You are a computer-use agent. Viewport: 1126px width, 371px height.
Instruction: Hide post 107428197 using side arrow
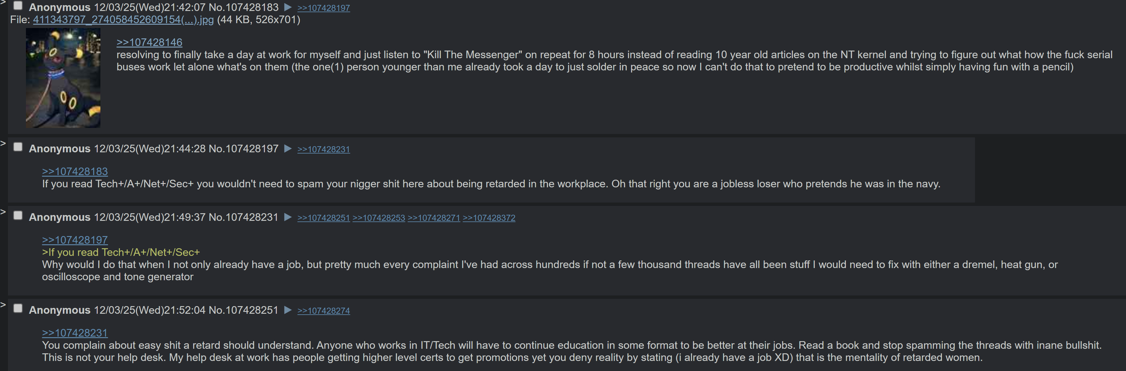[x=3, y=143]
